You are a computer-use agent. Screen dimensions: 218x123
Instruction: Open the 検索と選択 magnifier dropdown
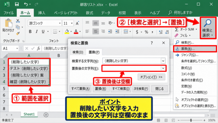[208, 28]
